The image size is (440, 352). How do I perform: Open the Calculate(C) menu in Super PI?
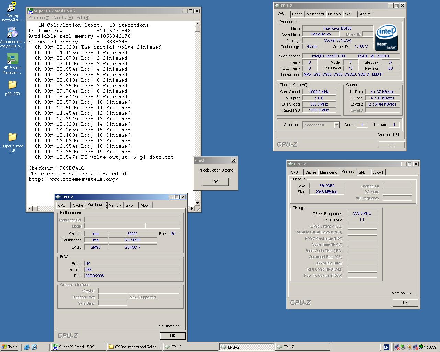(39, 18)
